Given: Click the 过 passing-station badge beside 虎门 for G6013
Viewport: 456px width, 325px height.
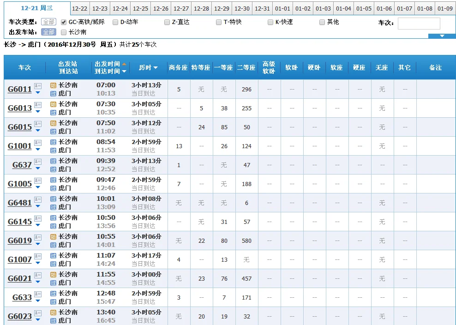Looking at the screenshot, I should (53, 112).
